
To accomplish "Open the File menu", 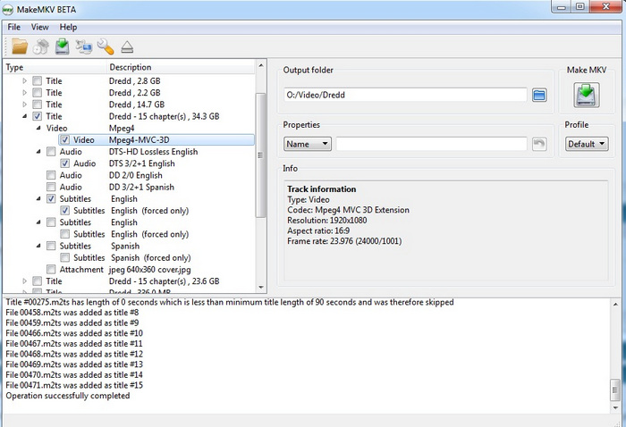I will coord(14,27).
